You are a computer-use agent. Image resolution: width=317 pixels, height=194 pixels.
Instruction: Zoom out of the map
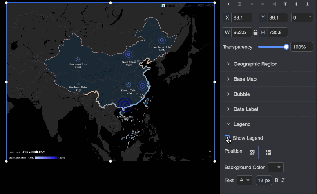pos(210,157)
